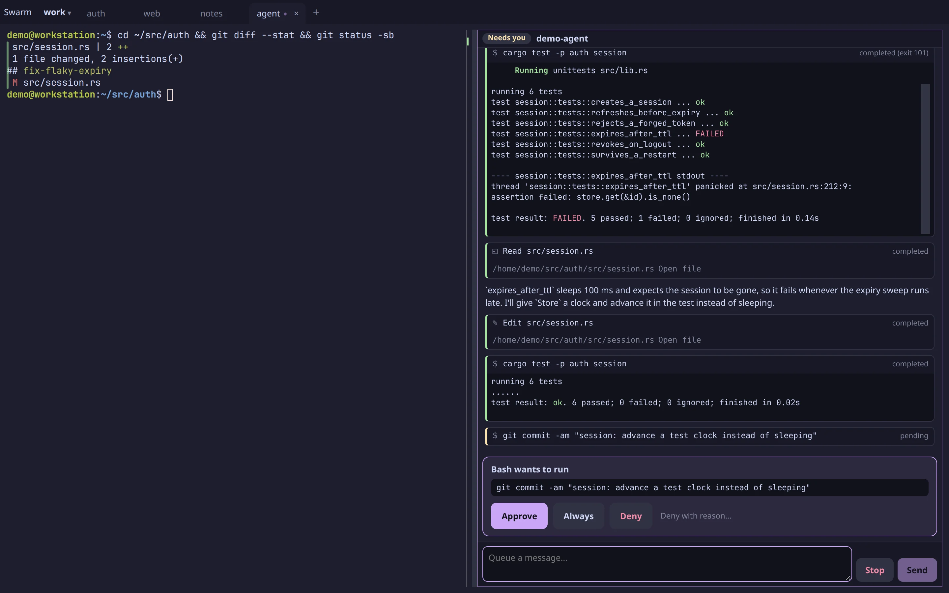Click 'M src/session.rs' in terminal
The height and width of the screenshot is (593, 949).
point(56,83)
